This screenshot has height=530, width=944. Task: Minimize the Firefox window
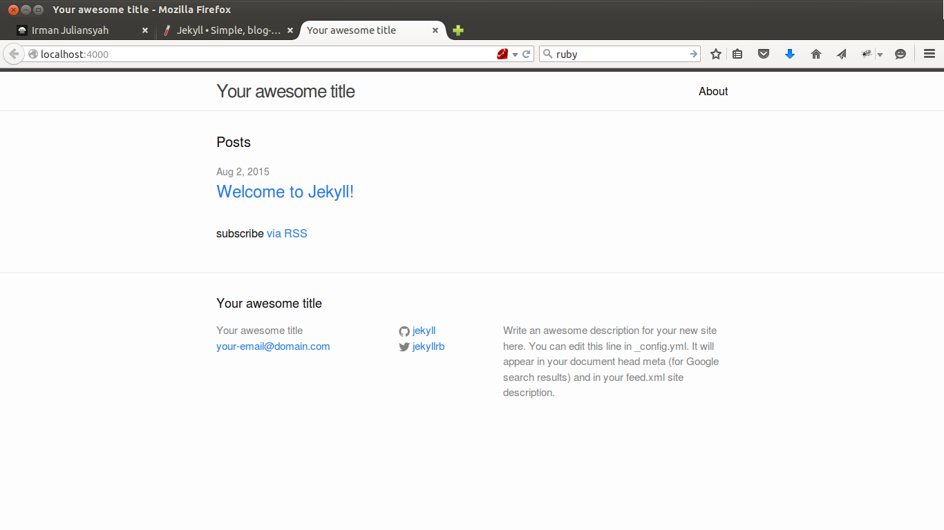(x=26, y=10)
